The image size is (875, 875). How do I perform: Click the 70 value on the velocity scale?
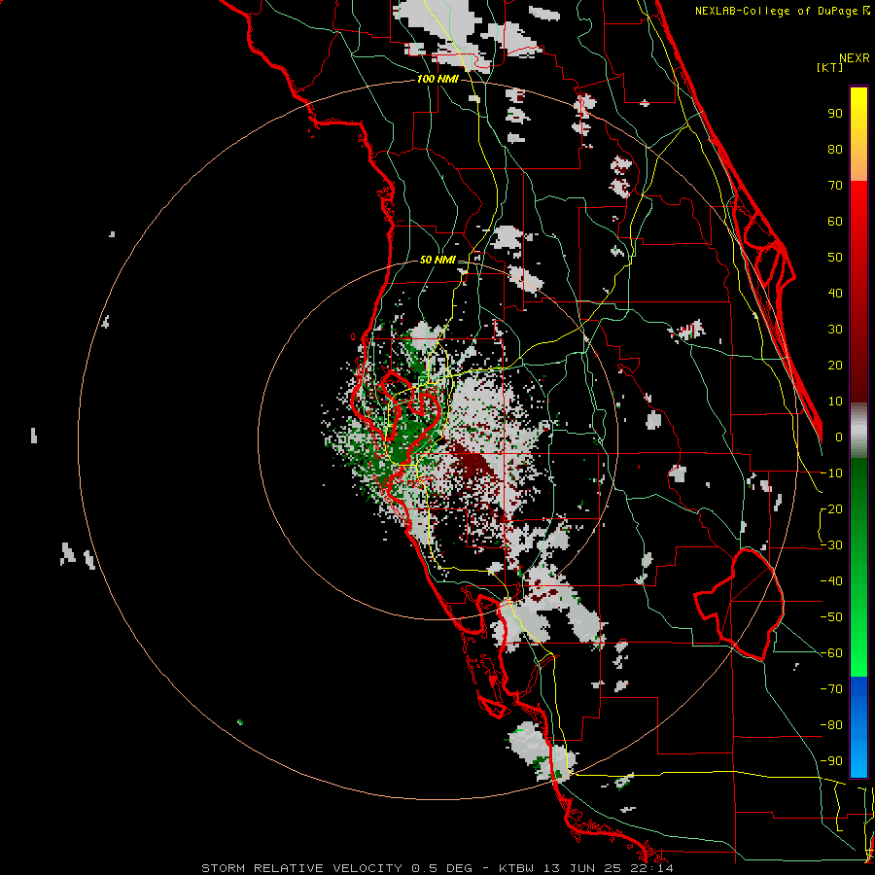[835, 186]
